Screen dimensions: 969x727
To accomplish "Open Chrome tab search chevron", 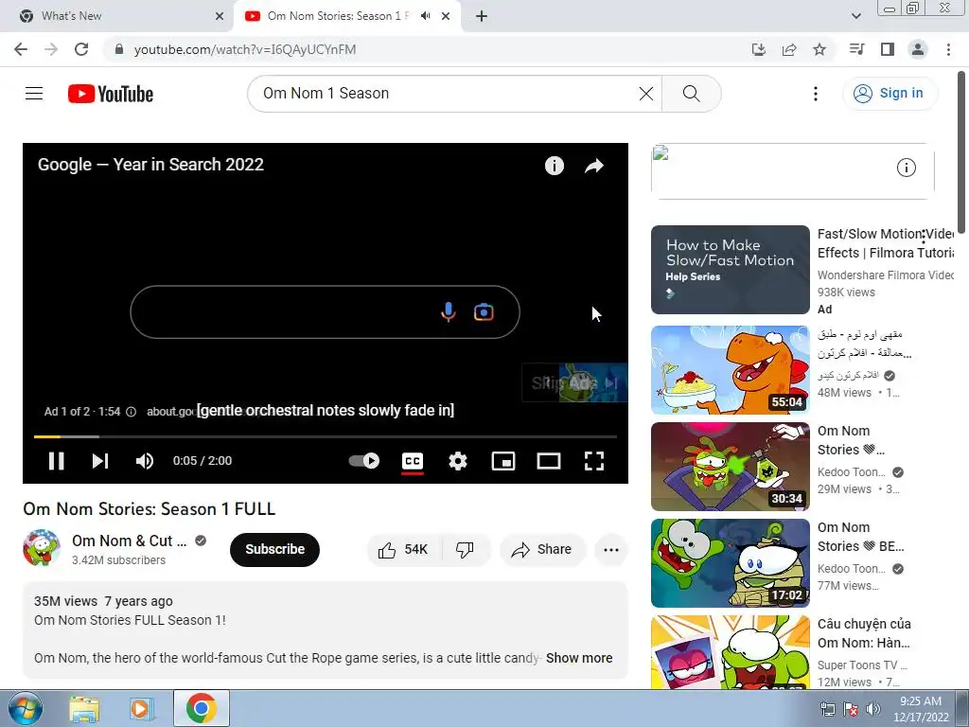I will click(855, 16).
